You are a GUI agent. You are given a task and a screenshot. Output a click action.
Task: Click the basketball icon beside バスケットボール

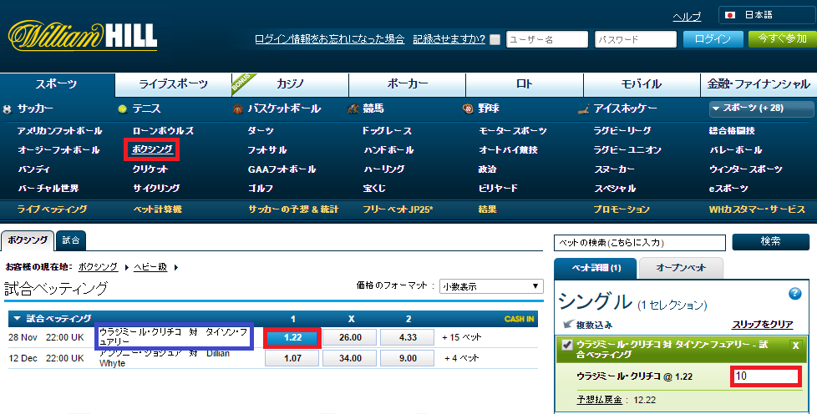[x=237, y=109]
